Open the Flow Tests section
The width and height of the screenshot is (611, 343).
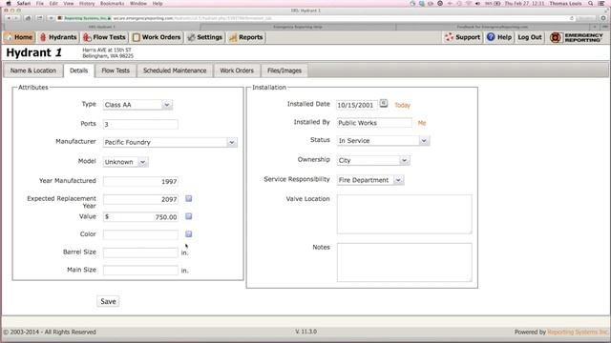(x=104, y=37)
